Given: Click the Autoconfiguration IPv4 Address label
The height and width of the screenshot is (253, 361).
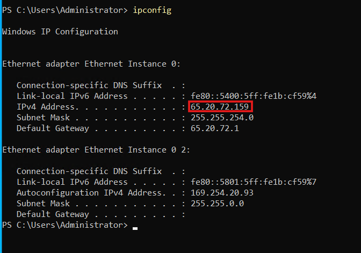Looking at the screenshot, I should [89, 193].
